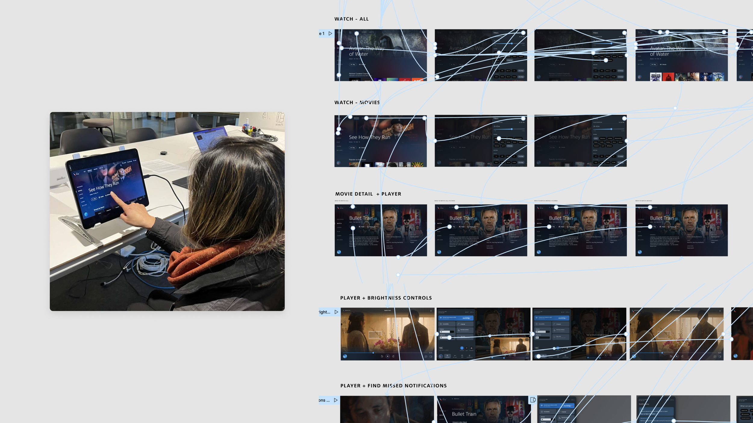Toggle Light button in the brightness control panel

pos(467,348)
